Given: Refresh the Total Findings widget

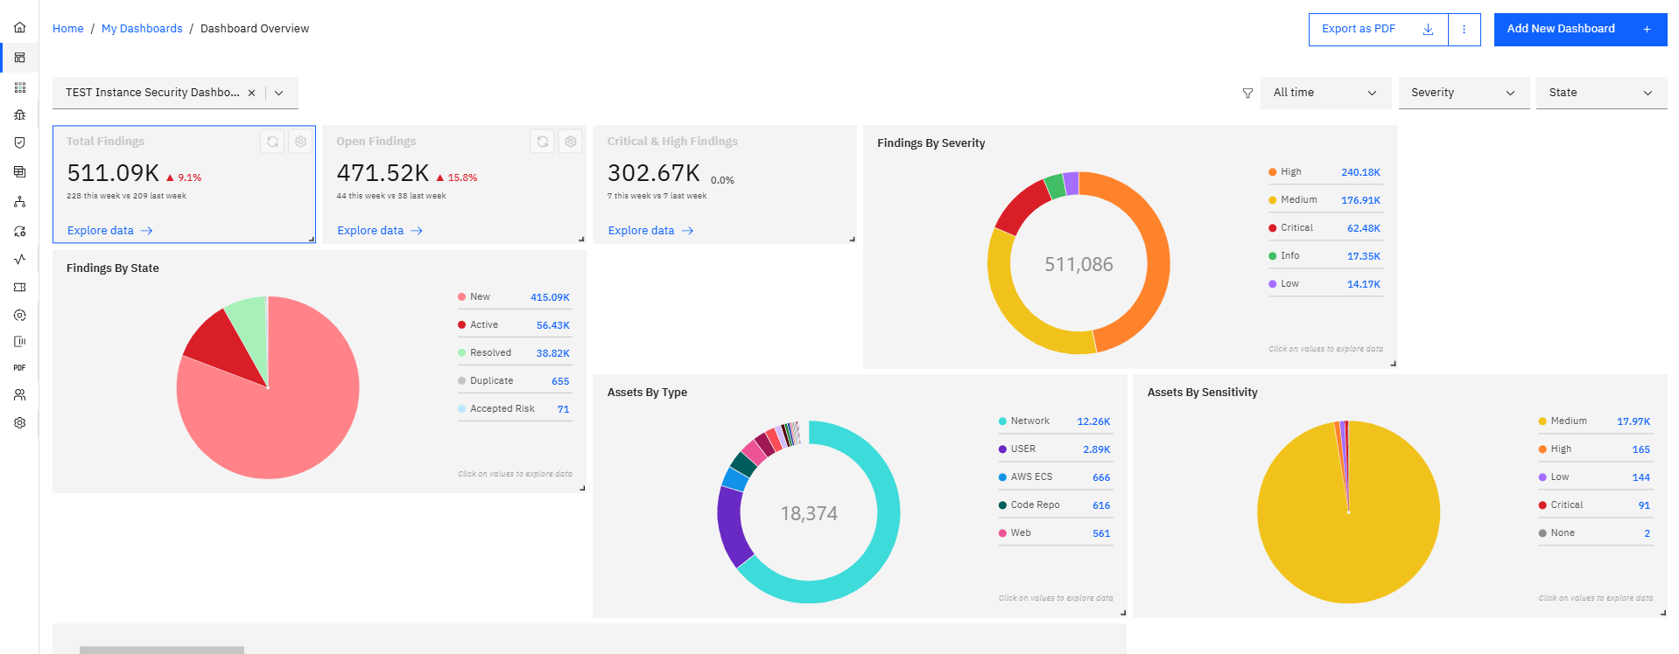Looking at the screenshot, I should (272, 141).
